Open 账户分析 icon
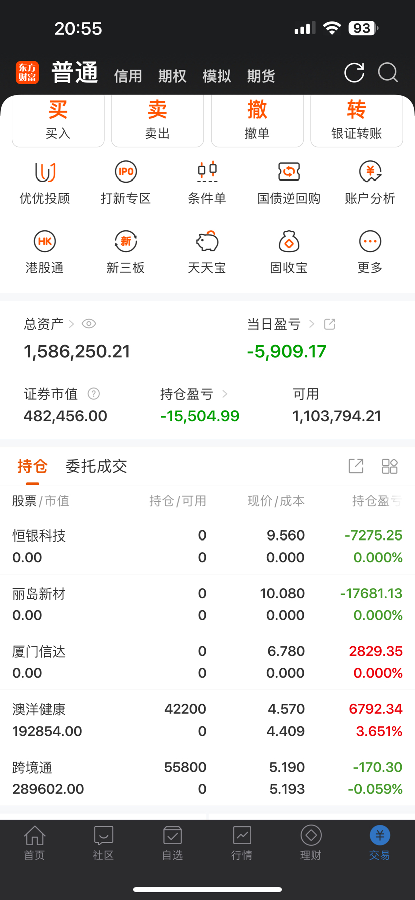Viewport: 415px width, 900px height. click(370, 172)
